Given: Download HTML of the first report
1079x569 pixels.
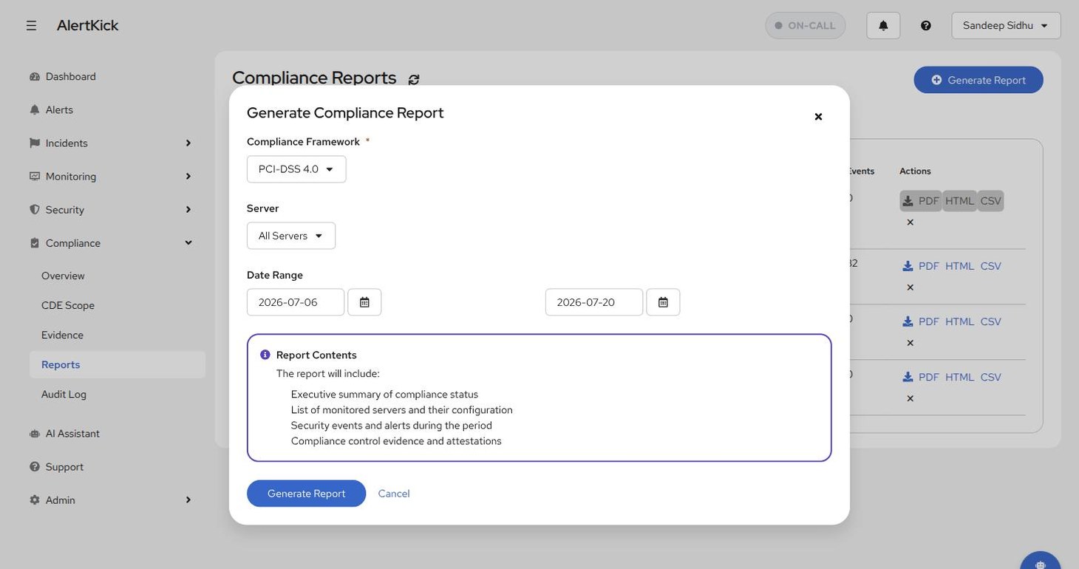Looking at the screenshot, I should point(959,201).
